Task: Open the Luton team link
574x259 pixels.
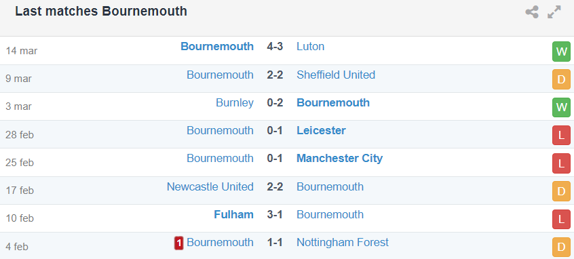Action: coord(311,47)
